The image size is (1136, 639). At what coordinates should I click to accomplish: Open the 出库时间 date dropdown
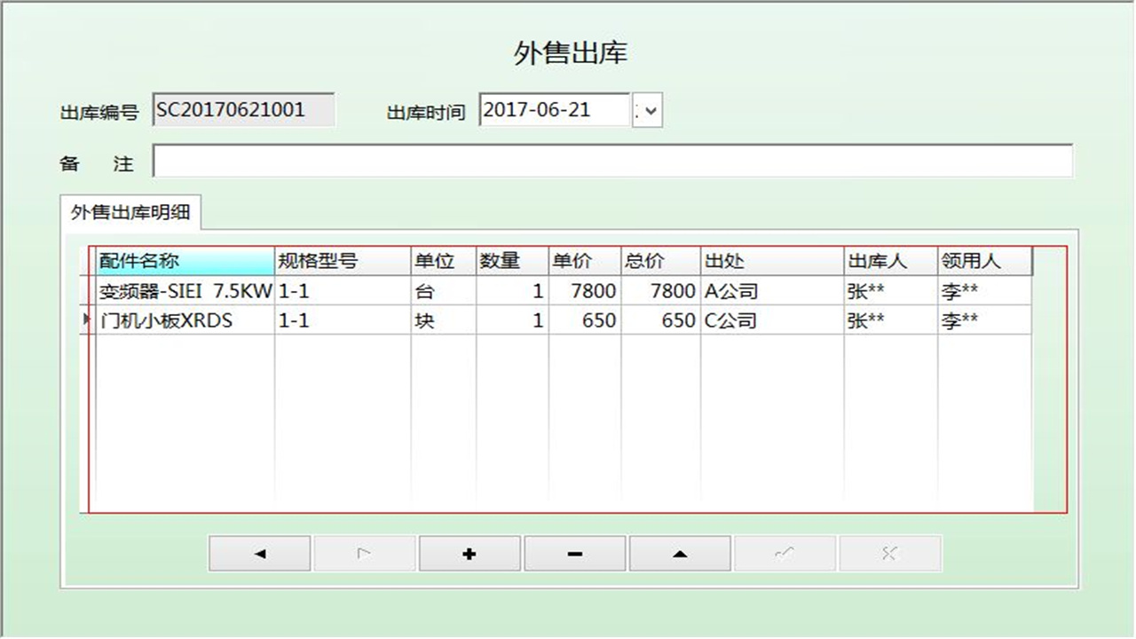[648, 110]
